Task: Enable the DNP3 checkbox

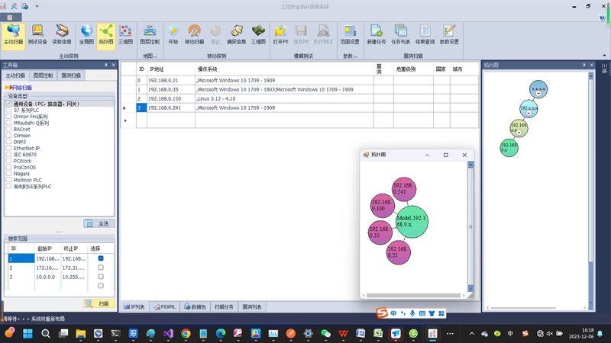Action: tap(8, 142)
